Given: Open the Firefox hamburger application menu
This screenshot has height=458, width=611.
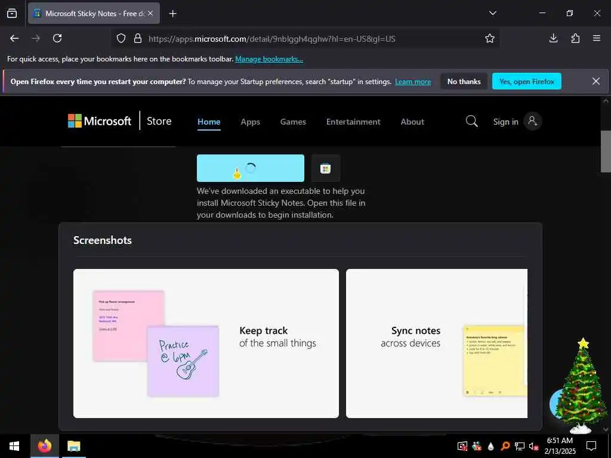Looking at the screenshot, I should (x=597, y=38).
